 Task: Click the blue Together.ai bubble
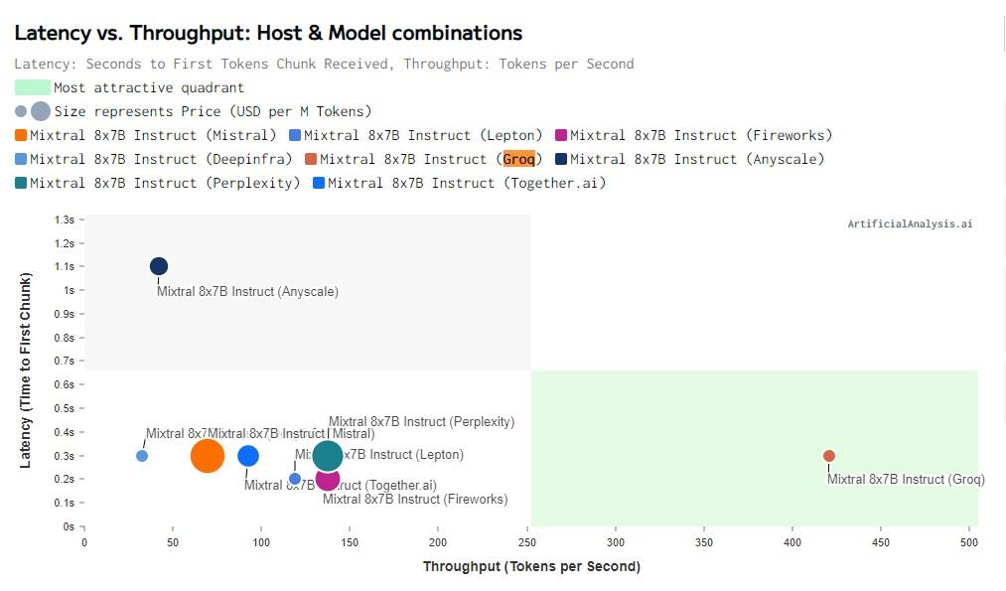[x=248, y=456]
